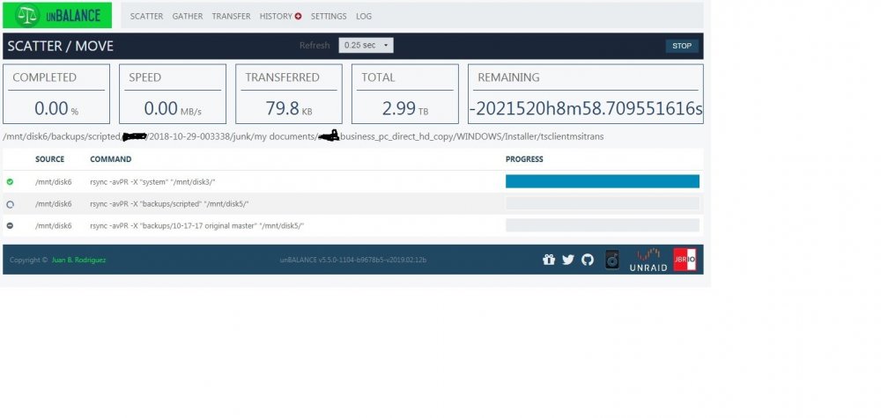Open the LOG menu item
The image size is (881, 418).
pyautogui.click(x=364, y=16)
